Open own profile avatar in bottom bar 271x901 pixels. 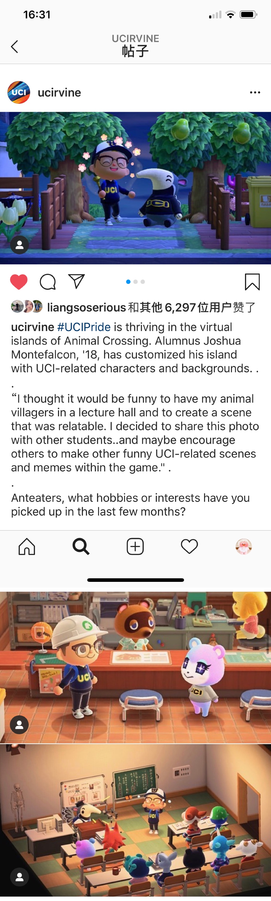click(244, 546)
